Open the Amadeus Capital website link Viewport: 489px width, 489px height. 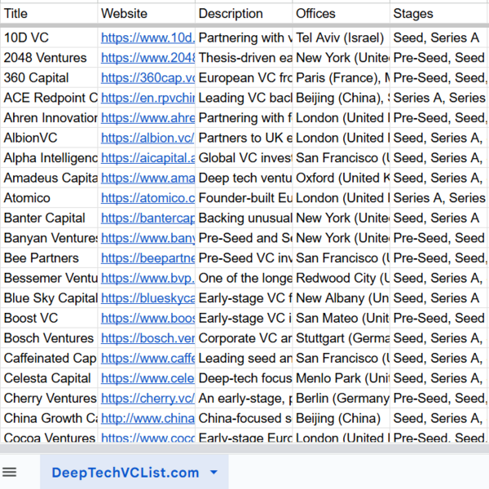(148, 178)
